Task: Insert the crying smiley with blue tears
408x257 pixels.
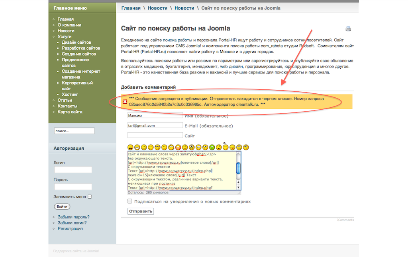Action: point(192,147)
